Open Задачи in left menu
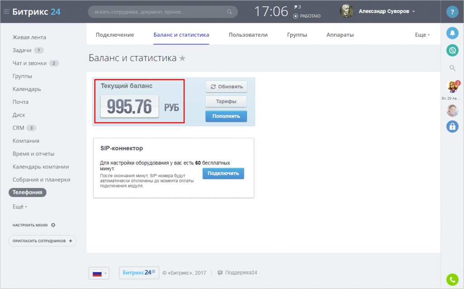Viewport: 464px width, 289px height. pos(22,50)
